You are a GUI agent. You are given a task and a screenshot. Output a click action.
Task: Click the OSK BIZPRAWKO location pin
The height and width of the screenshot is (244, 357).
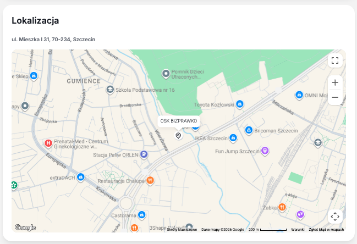(178, 135)
